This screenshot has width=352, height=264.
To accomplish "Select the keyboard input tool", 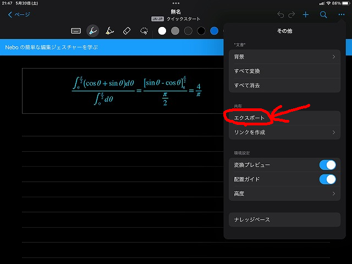I will click(x=76, y=31).
